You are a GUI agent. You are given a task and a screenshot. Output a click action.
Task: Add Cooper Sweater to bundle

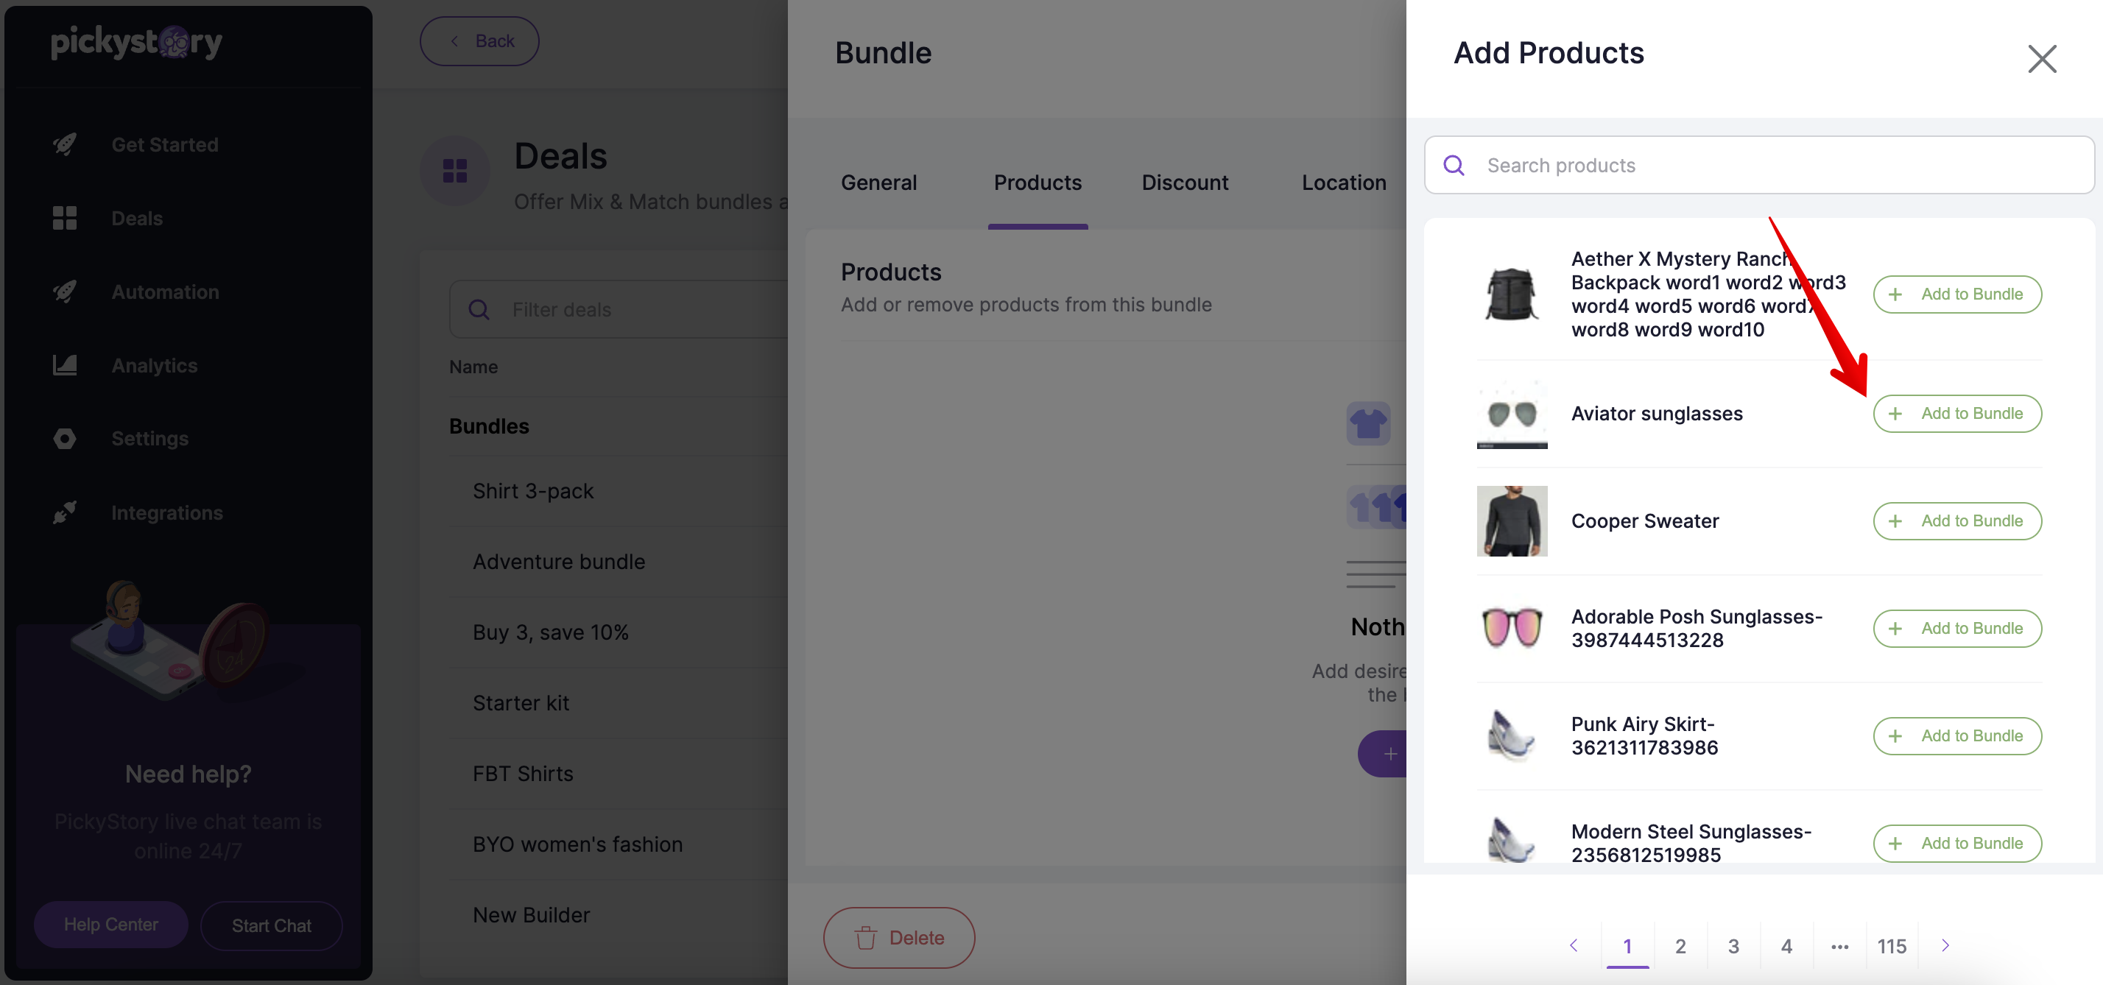click(x=1957, y=520)
